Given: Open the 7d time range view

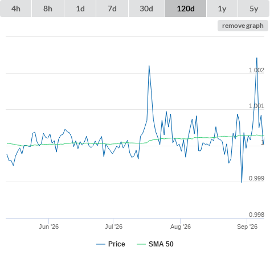Looking at the screenshot, I should click(x=112, y=9).
